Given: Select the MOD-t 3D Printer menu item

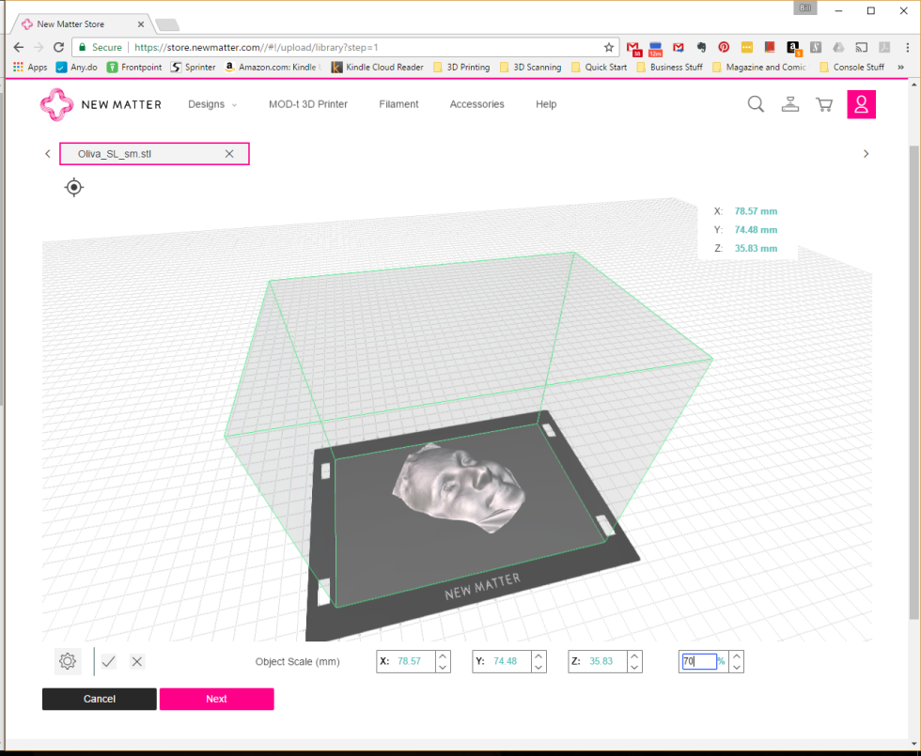Looking at the screenshot, I should (x=308, y=104).
